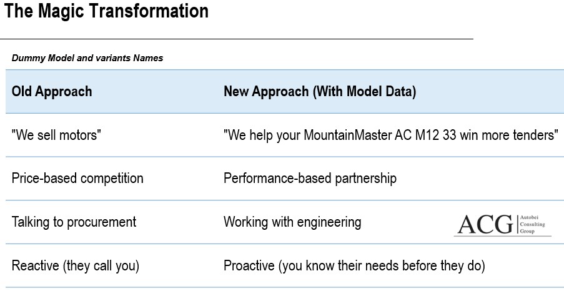Click the small Autobei Consulting Group text

(x=534, y=224)
